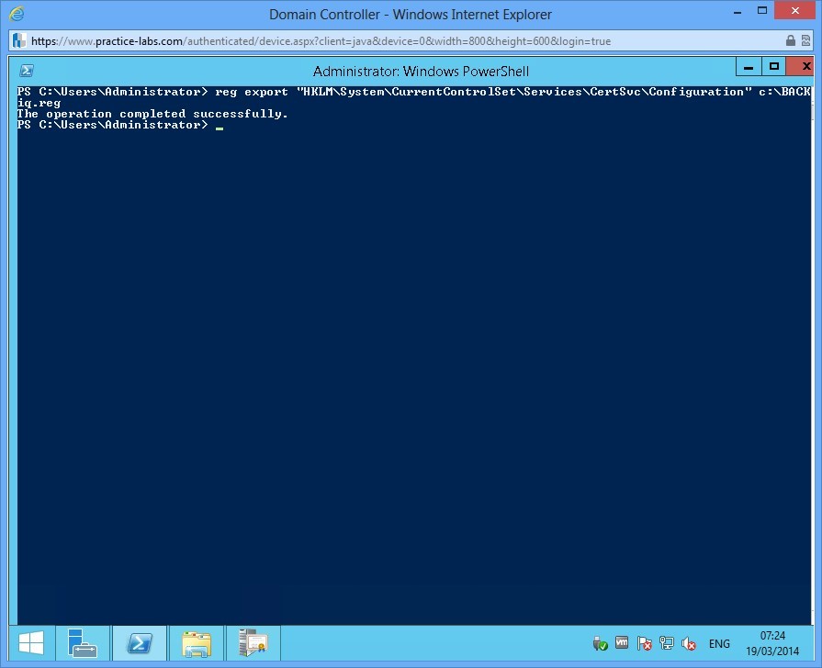Open the Certification Authority console from taskbar
Image resolution: width=822 pixels, height=668 pixels.
pyautogui.click(x=253, y=643)
